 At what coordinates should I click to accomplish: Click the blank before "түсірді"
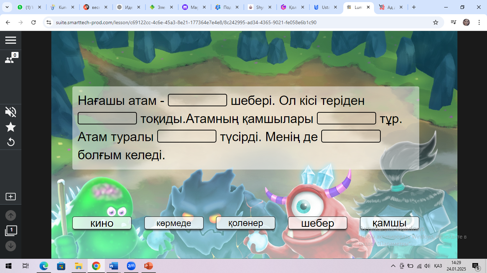click(187, 136)
